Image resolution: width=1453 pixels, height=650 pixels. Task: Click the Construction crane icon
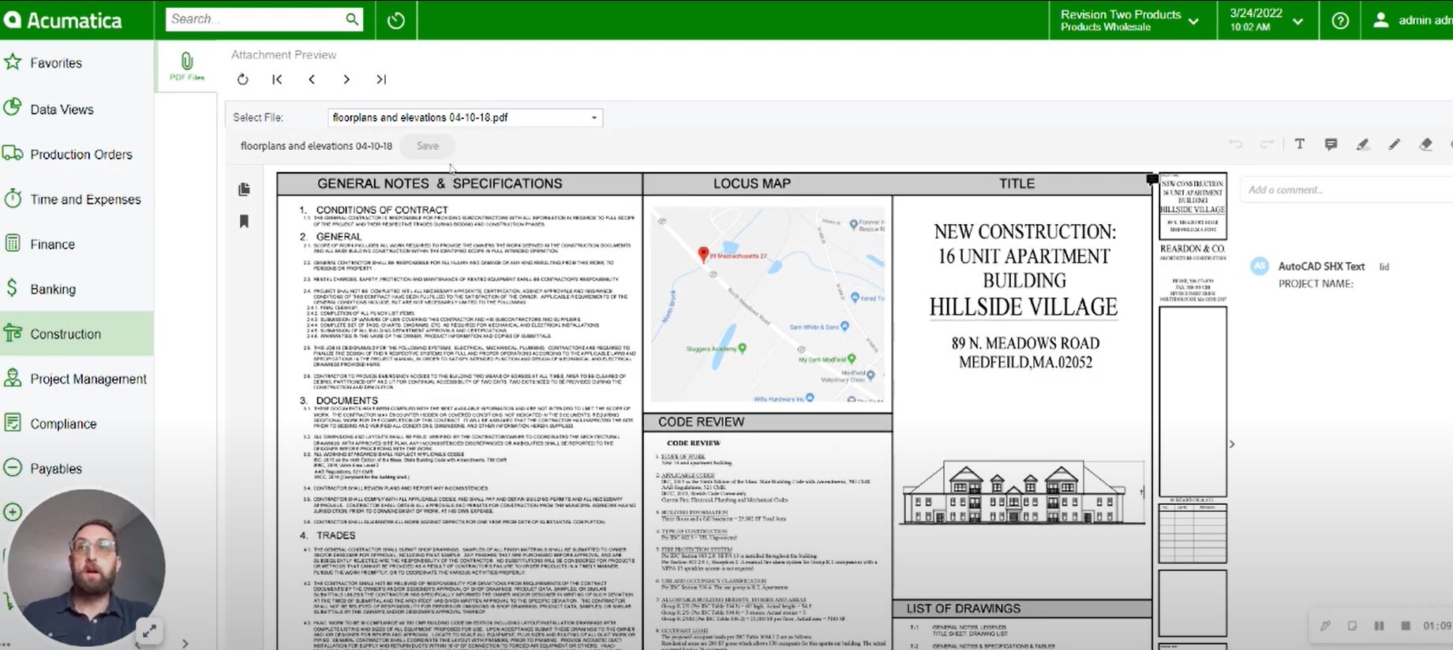[13, 333]
